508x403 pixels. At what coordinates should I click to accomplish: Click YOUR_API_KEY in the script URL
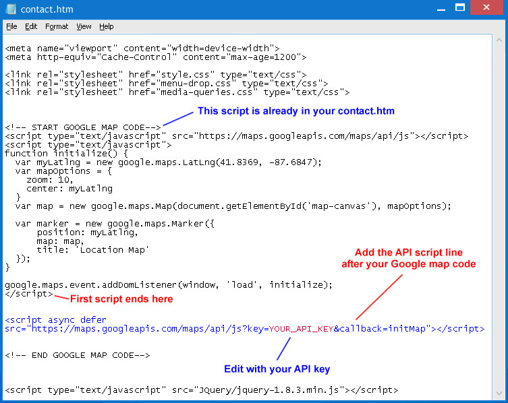301,329
